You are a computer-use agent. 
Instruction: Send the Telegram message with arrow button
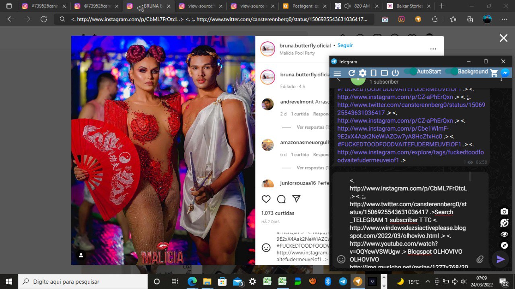click(x=501, y=259)
